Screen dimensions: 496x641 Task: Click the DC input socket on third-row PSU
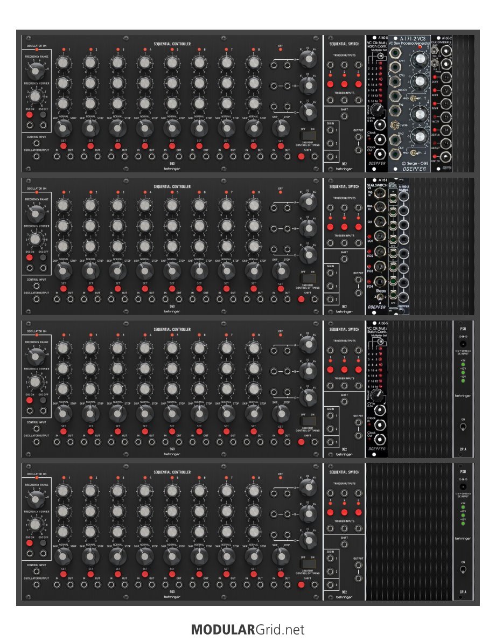click(463, 344)
